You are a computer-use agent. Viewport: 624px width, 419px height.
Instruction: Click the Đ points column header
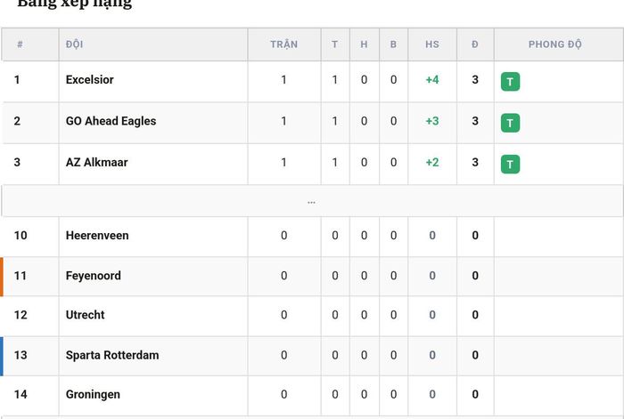(475, 44)
